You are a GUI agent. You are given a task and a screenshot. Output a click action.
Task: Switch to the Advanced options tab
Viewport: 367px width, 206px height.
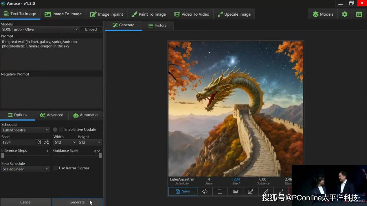click(x=52, y=115)
